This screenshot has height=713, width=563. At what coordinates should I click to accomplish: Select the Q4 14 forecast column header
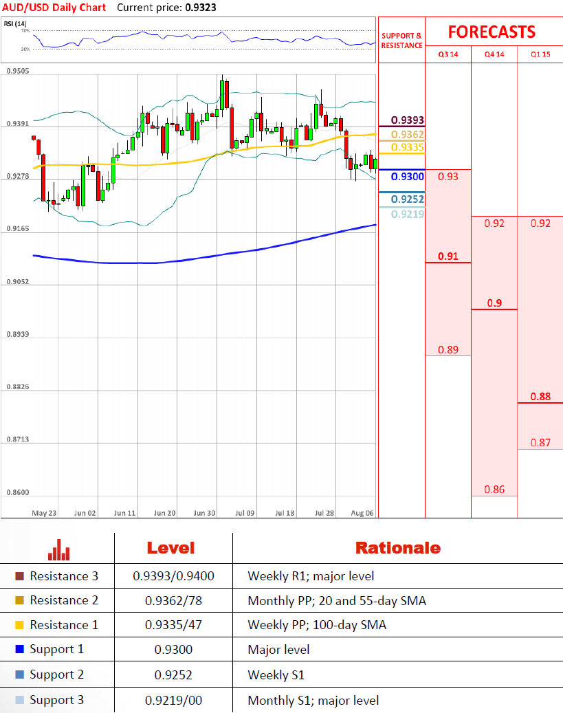point(494,54)
